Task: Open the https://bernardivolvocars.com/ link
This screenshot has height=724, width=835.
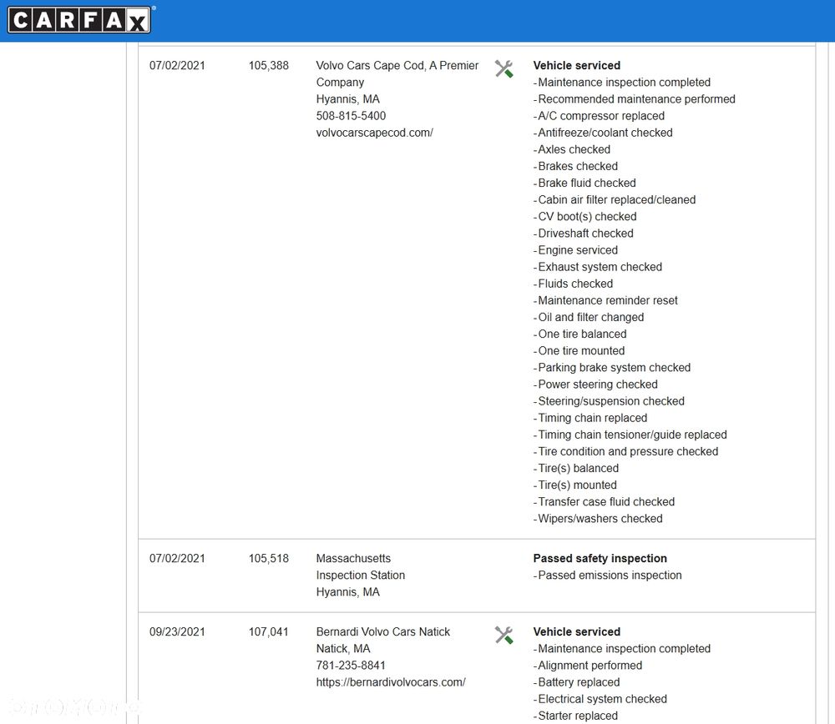Action: (x=391, y=682)
